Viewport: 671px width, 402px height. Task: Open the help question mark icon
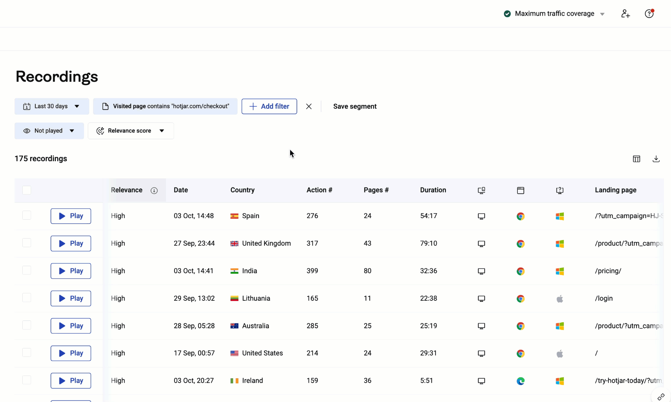tap(649, 14)
